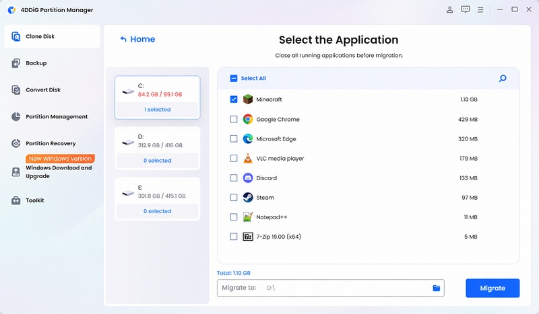Check the Google Chrome checkbox
The height and width of the screenshot is (314, 539).
tap(234, 120)
